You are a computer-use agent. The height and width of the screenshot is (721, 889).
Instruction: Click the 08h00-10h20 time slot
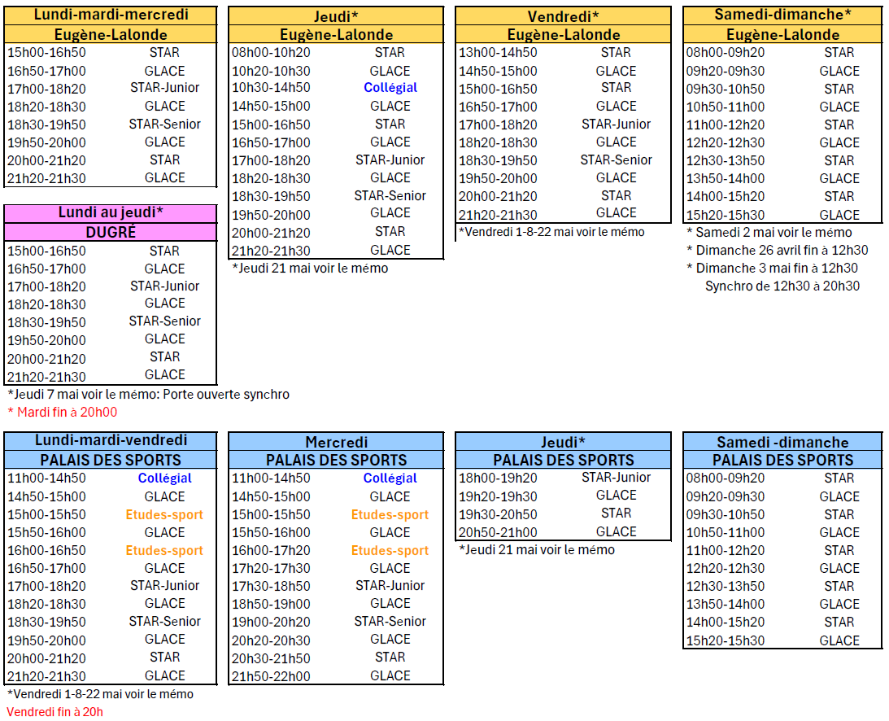click(271, 52)
